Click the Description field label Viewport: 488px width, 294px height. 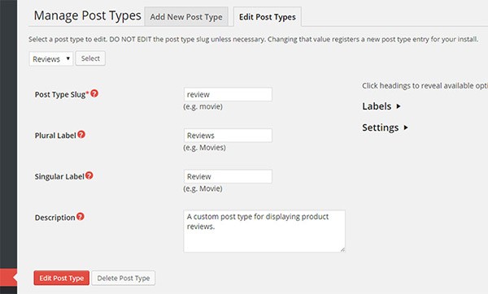[x=54, y=218]
